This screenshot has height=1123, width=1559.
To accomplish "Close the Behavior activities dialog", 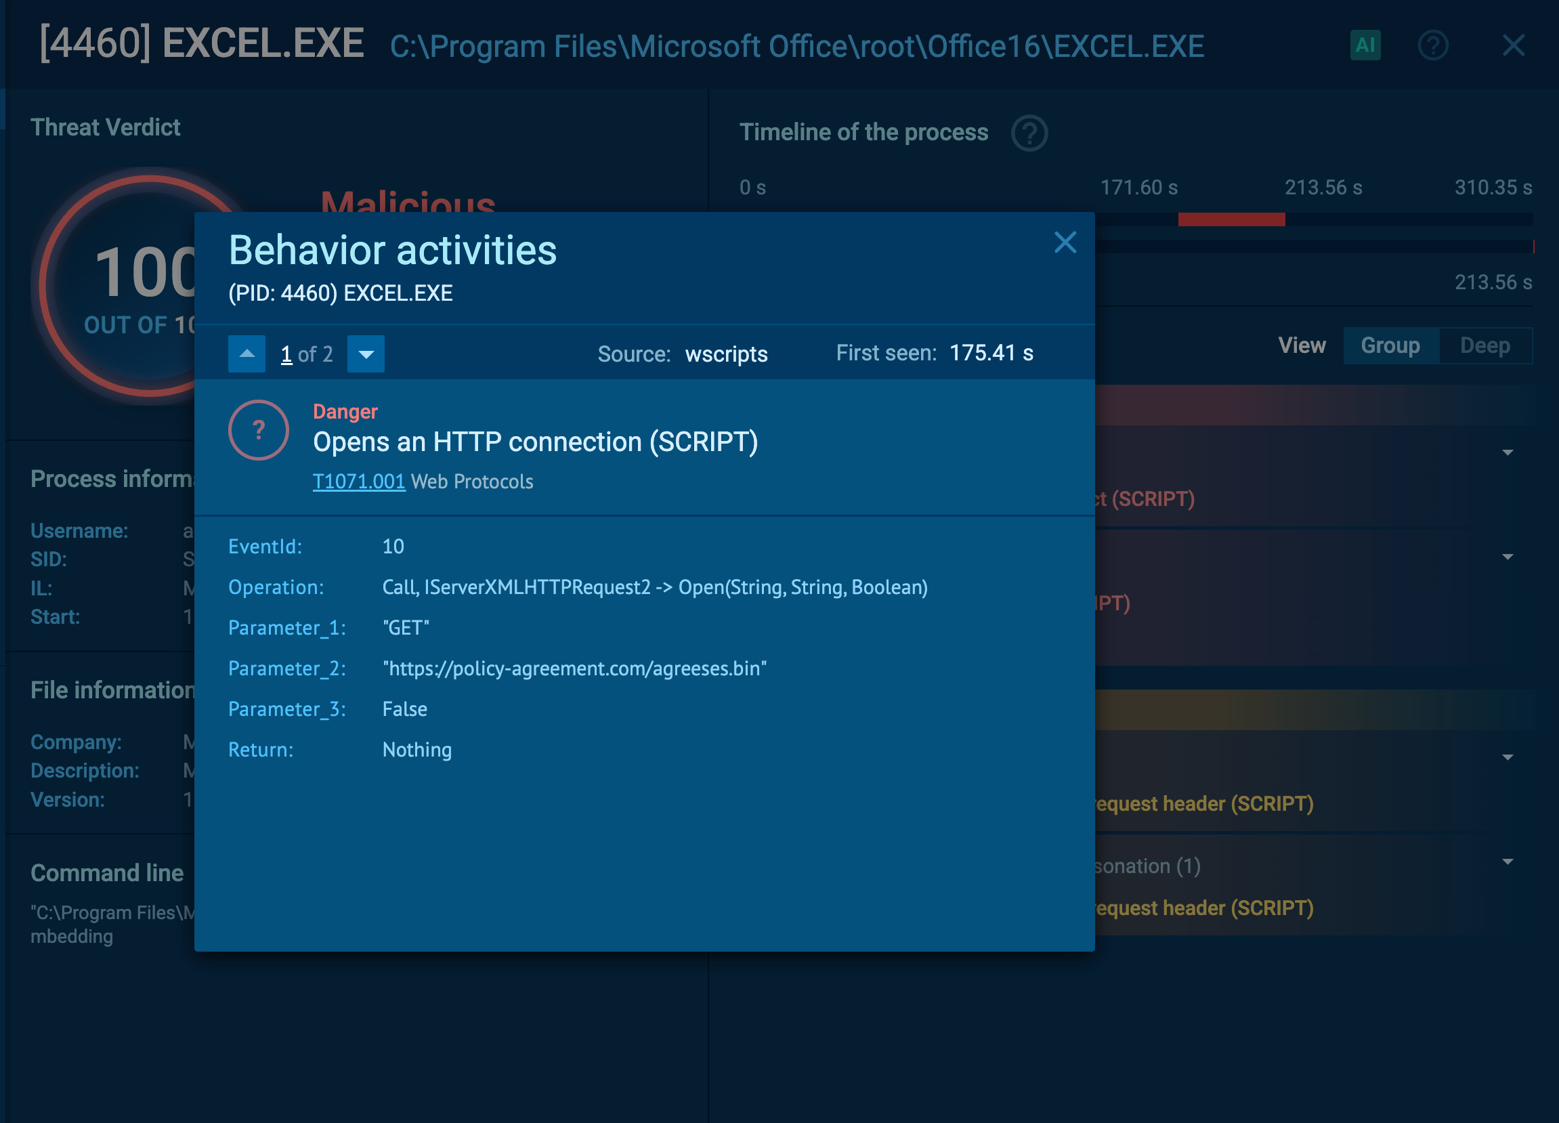I will click(1065, 242).
